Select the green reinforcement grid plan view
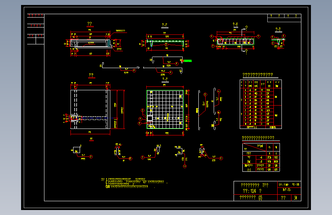Screen dimensions: 332x215 coord(165,109)
